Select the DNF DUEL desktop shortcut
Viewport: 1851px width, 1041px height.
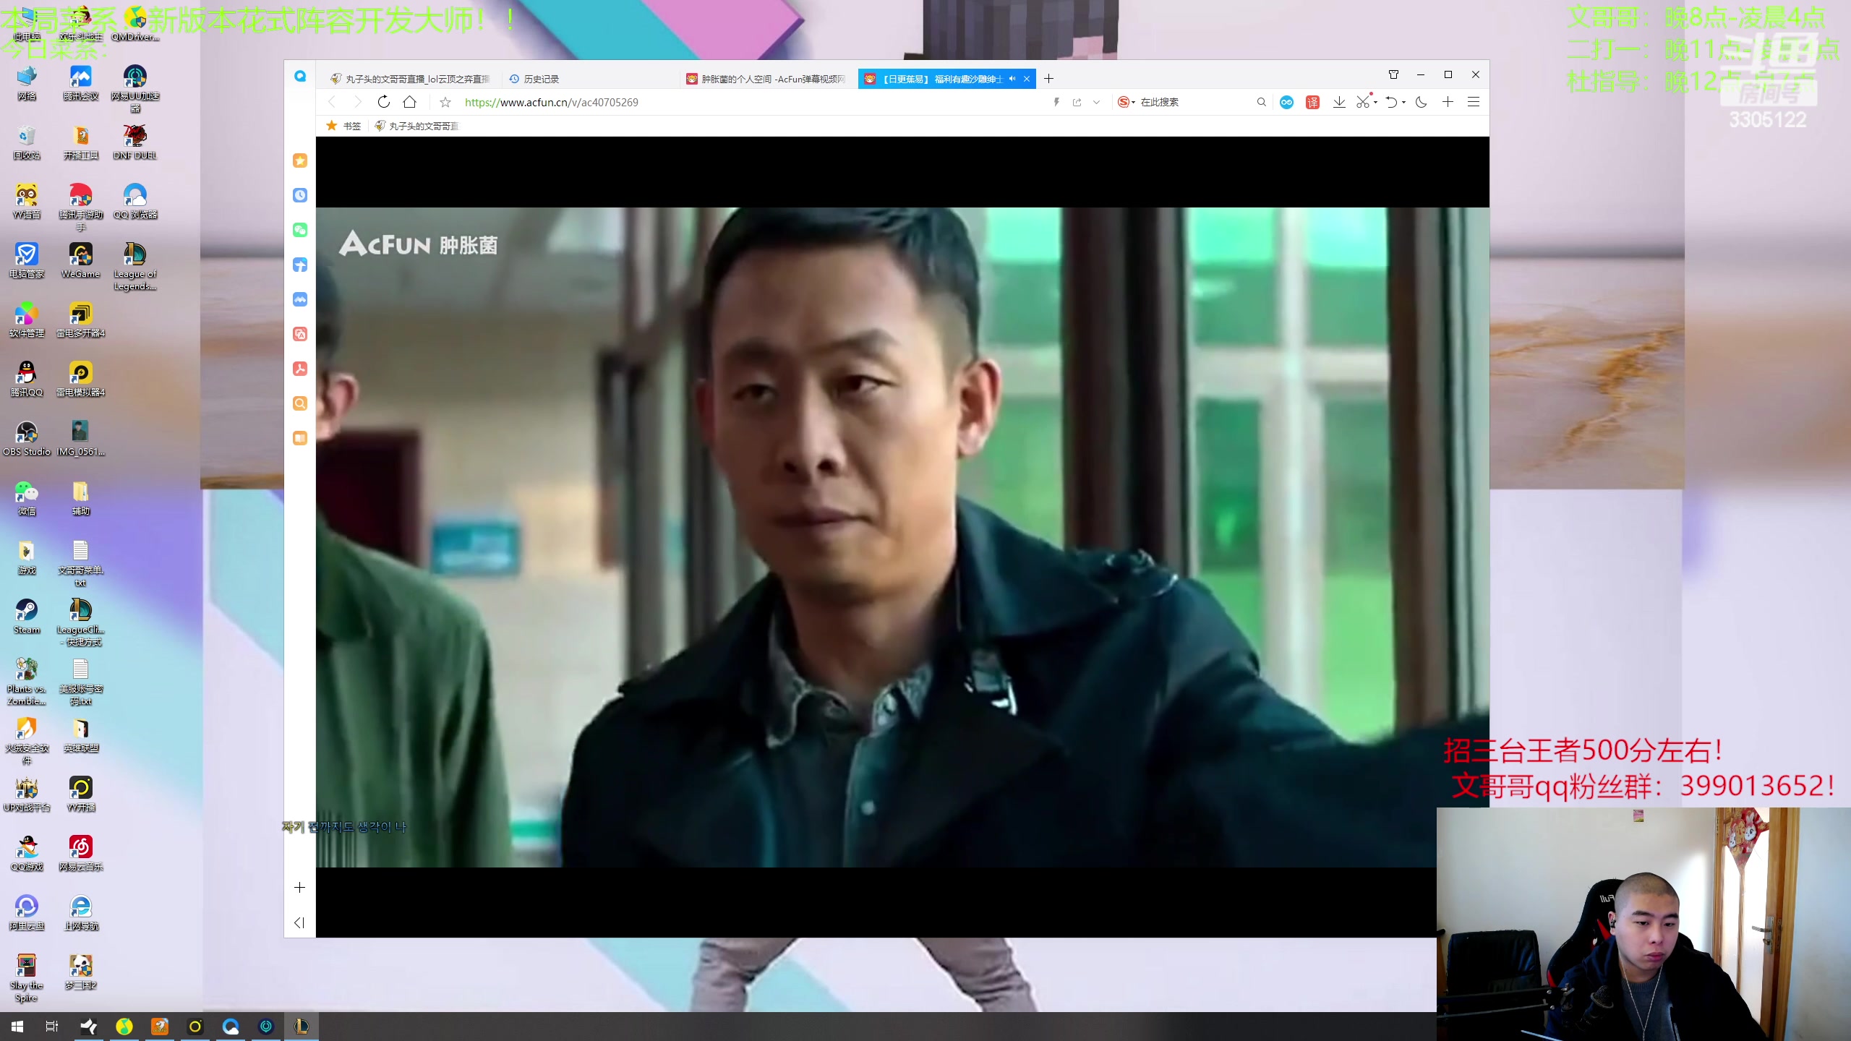135,142
